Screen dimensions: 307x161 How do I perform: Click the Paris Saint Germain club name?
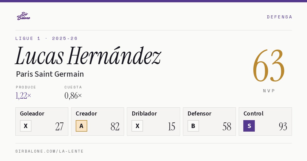(50, 74)
